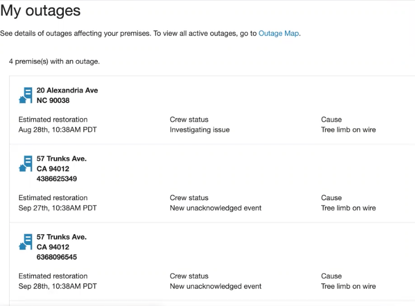Click crew status in the Sep 28th outage
Image resolution: width=415 pixels, height=306 pixels.
pyautogui.click(x=215, y=286)
